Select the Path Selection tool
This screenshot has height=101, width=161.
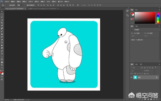pyautogui.click(x=2, y=56)
